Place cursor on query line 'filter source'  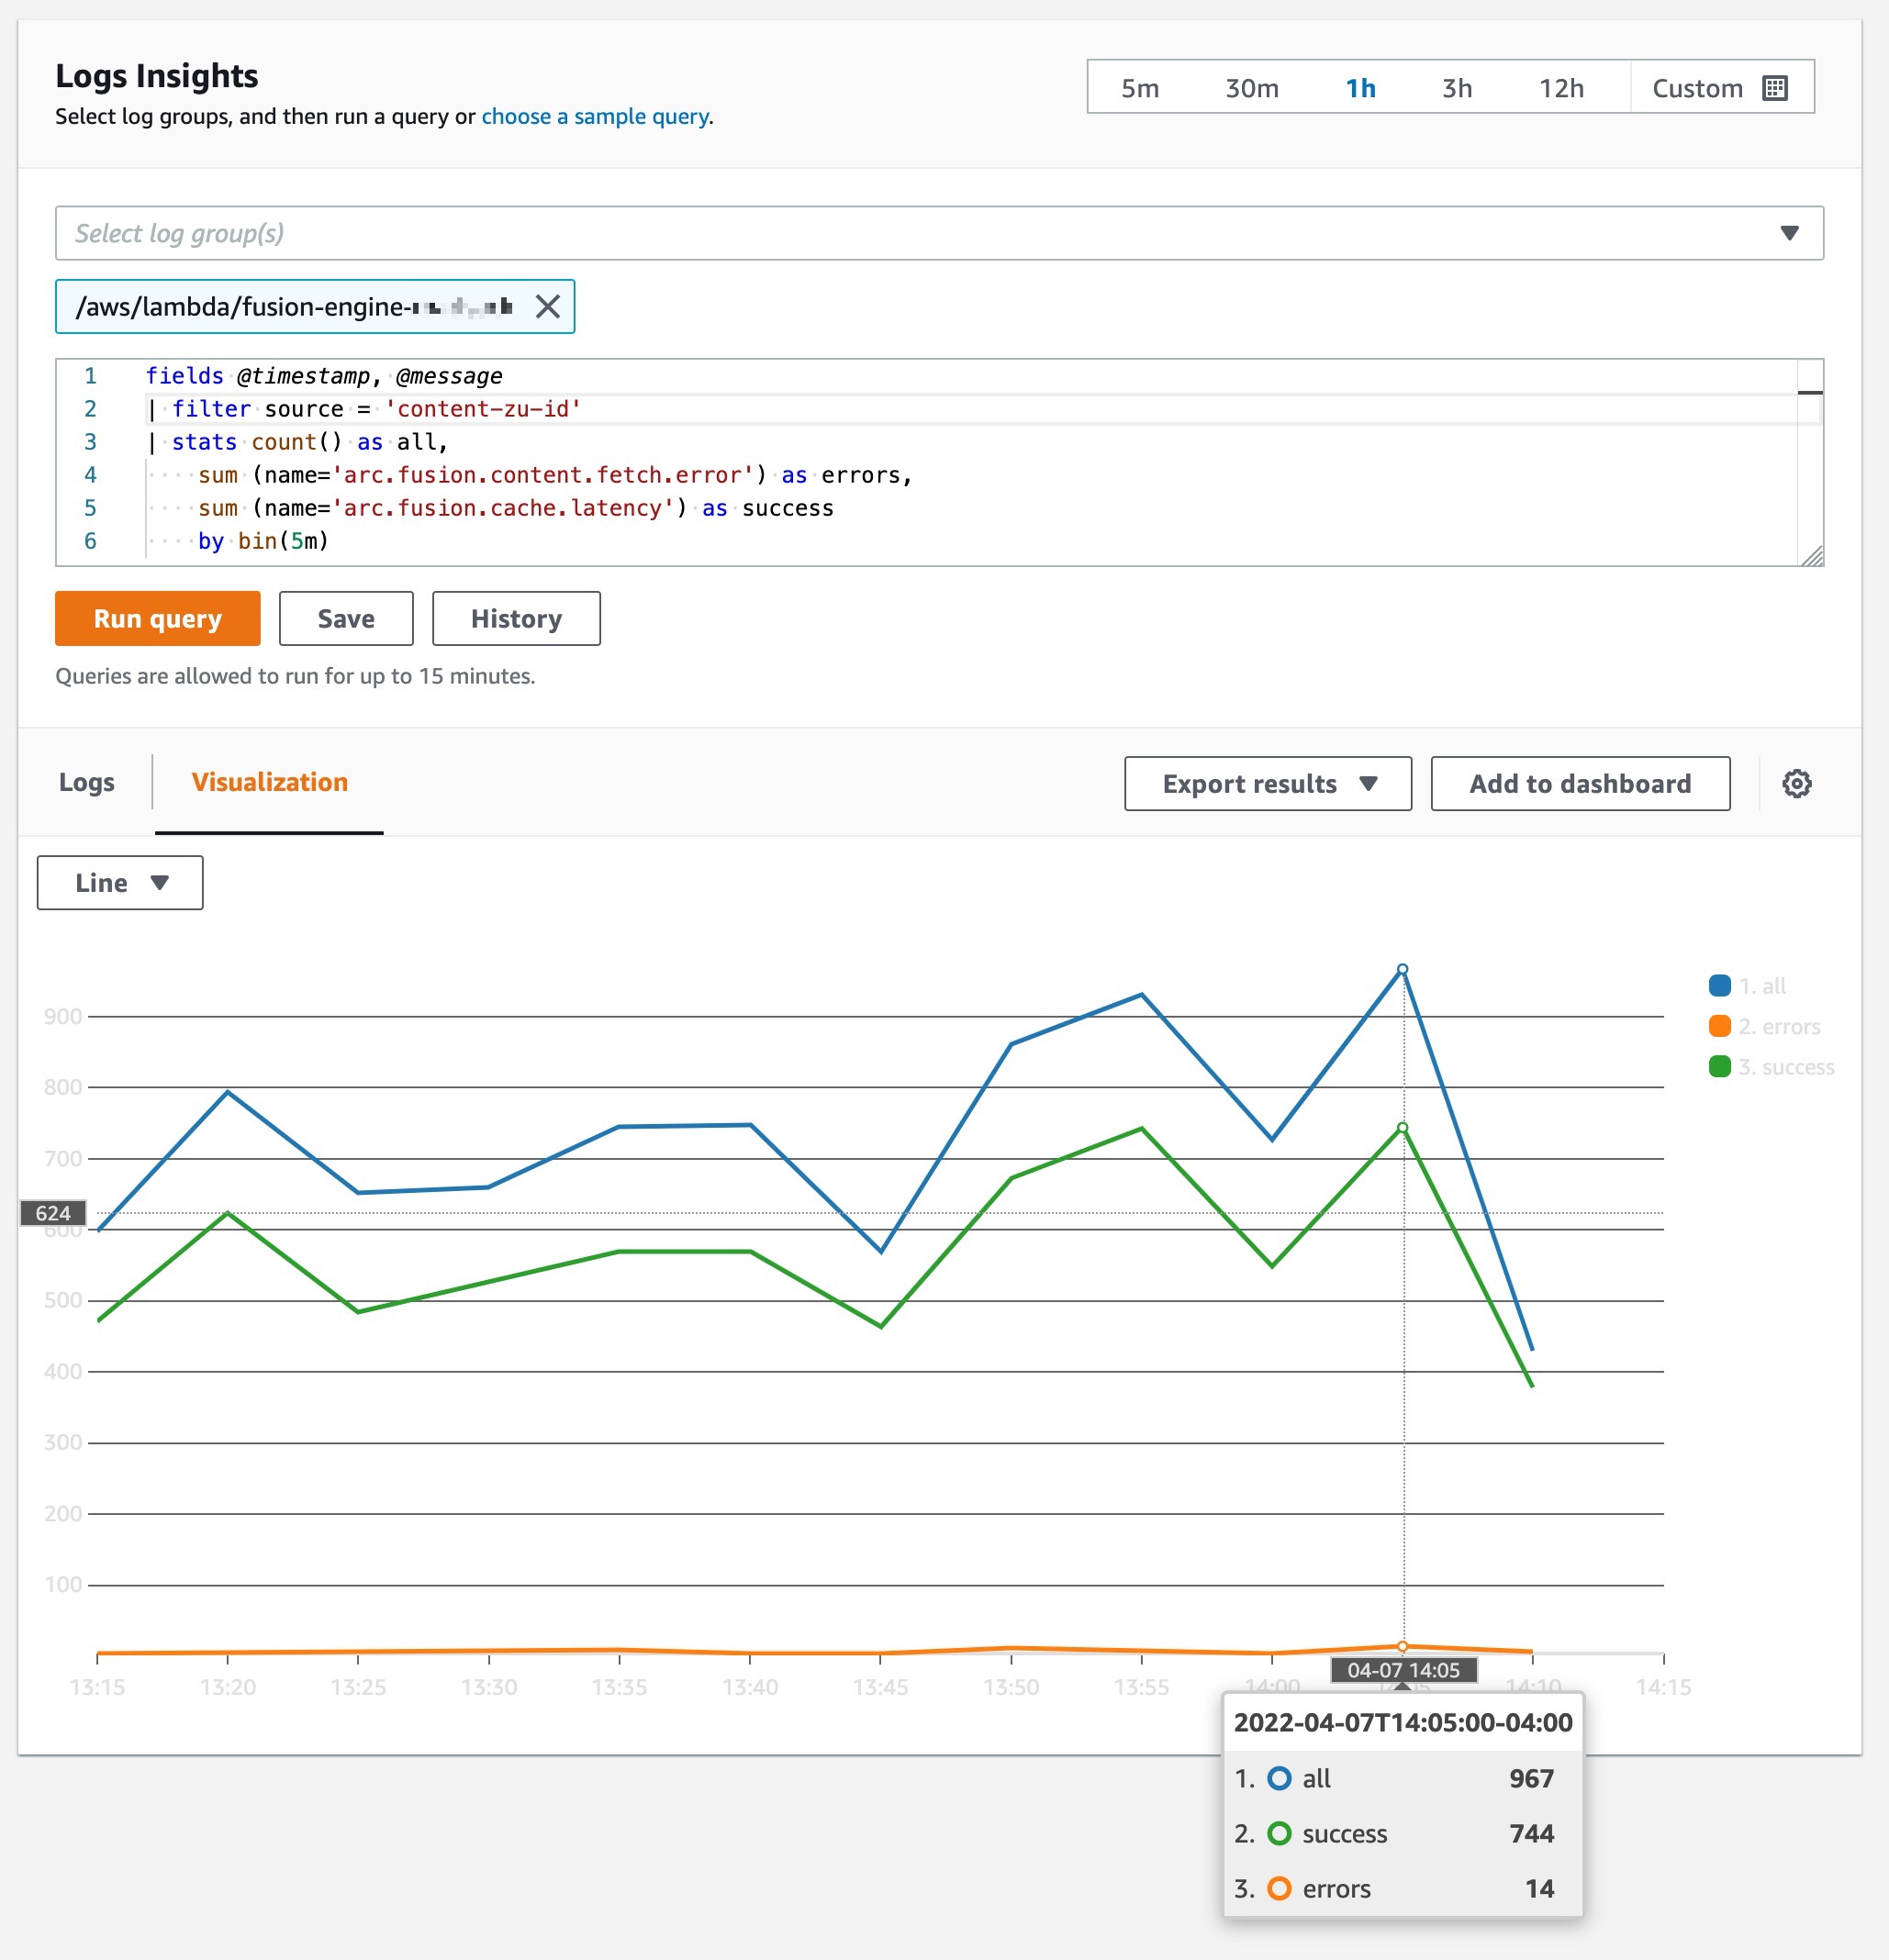click(363, 408)
